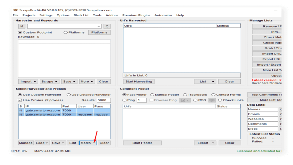Open the keywords Save dropdown

pos(69,82)
